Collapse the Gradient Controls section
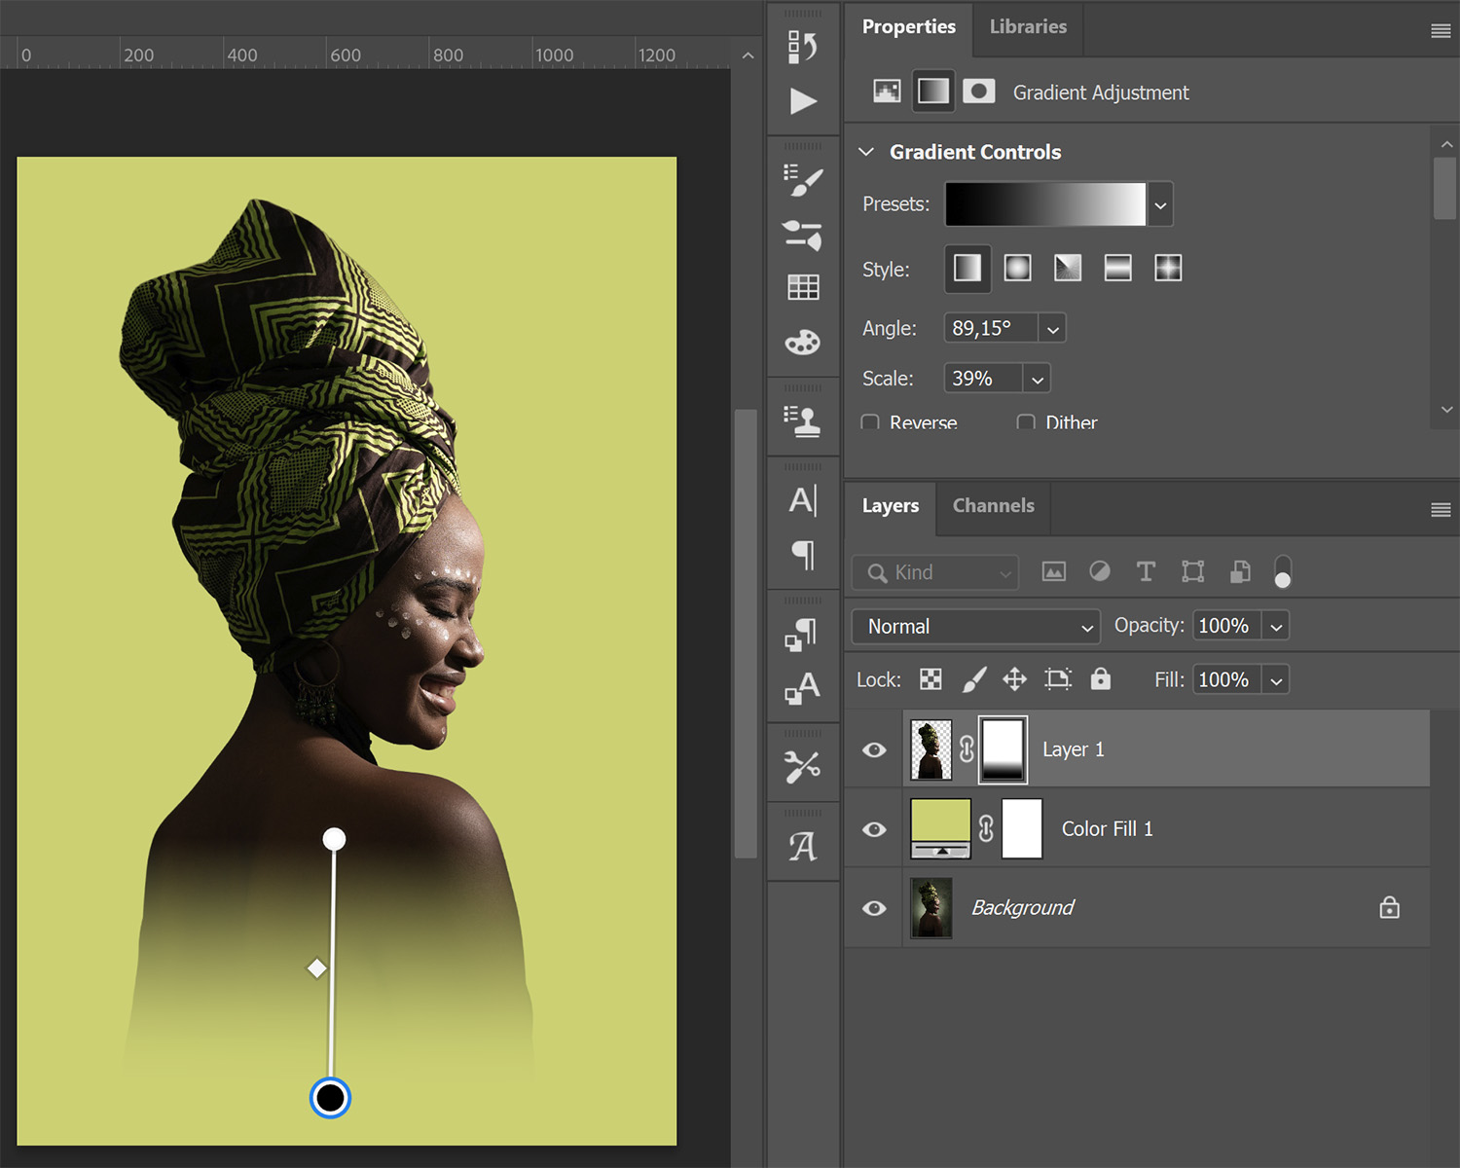 point(866,152)
